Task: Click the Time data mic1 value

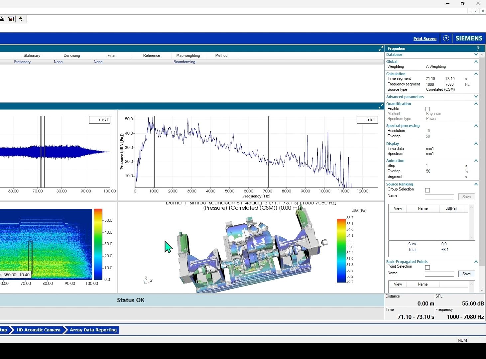Action: click(430, 149)
